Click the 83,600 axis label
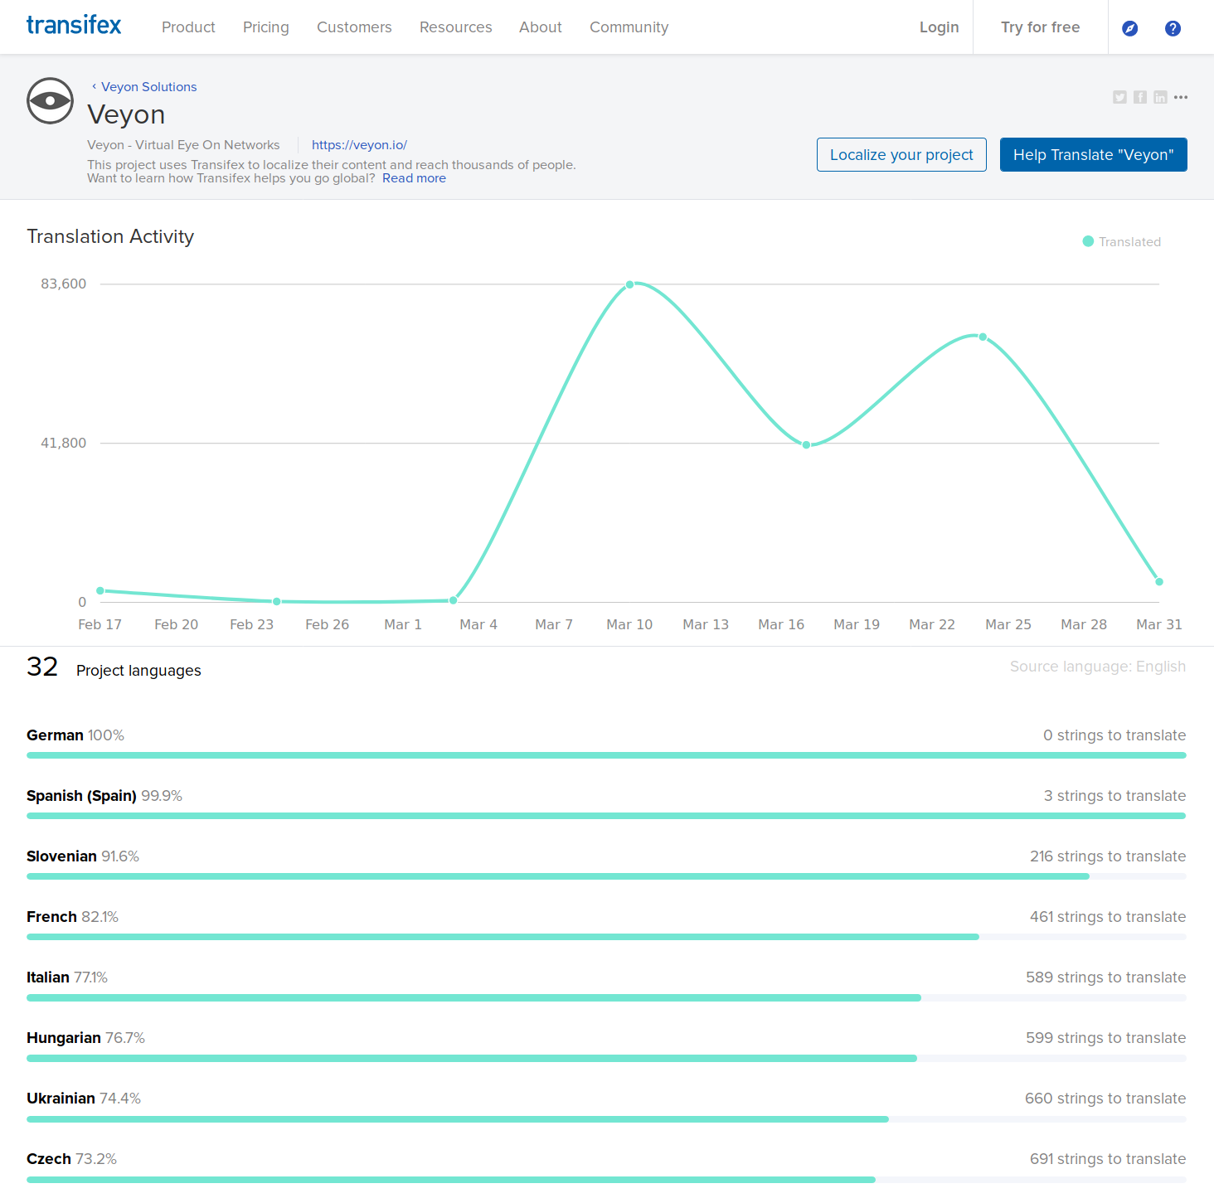The image size is (1214, 1203). coord(64,284)
